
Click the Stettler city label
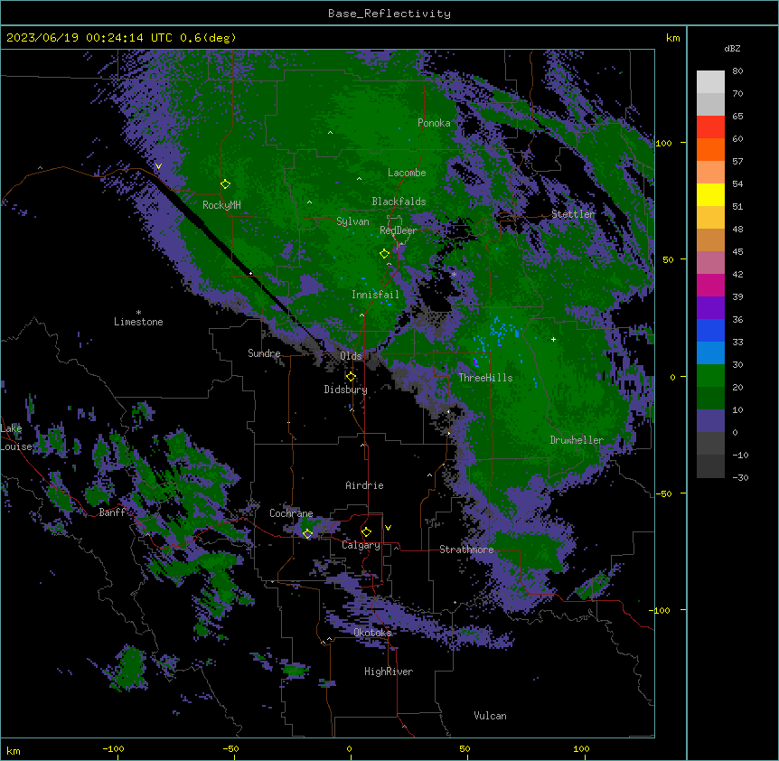point(573,214)
